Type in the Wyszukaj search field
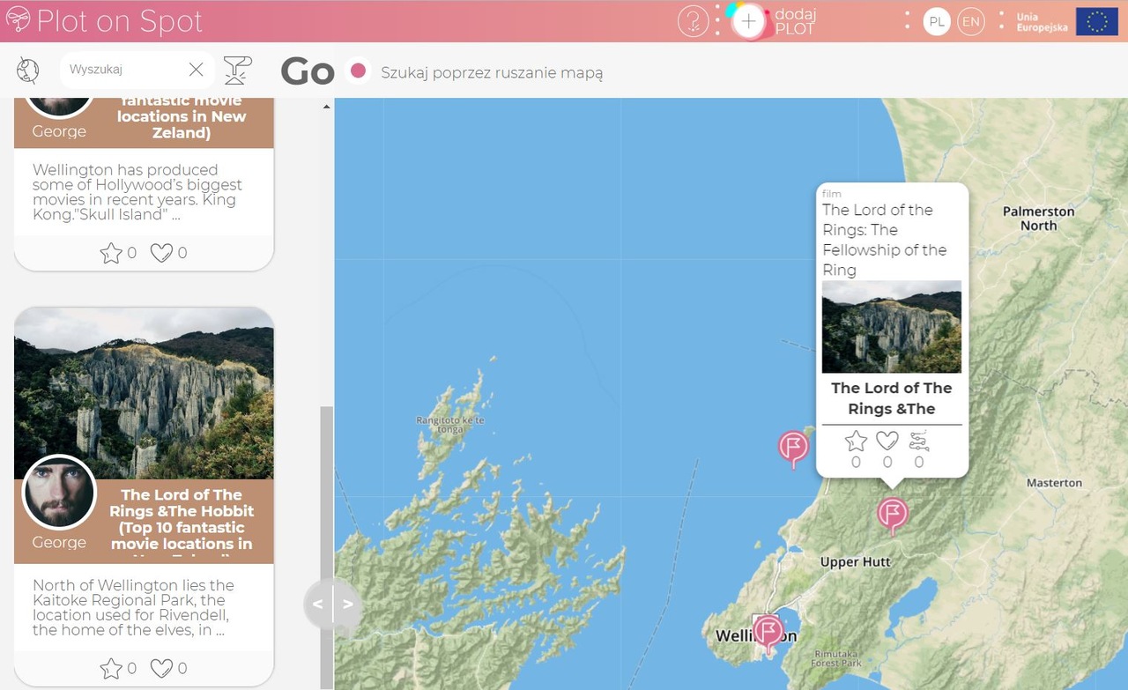The height and width of the screenshot is (690, 1128). 123,70
